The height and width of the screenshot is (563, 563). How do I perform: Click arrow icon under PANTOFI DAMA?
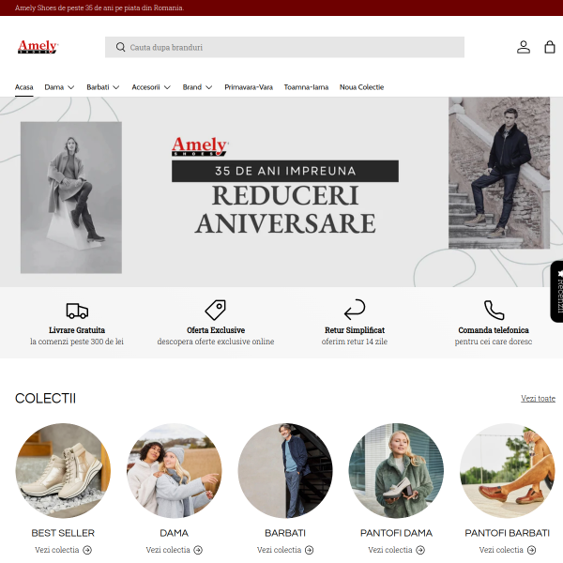pyautogui.click(x=420, y=550)
